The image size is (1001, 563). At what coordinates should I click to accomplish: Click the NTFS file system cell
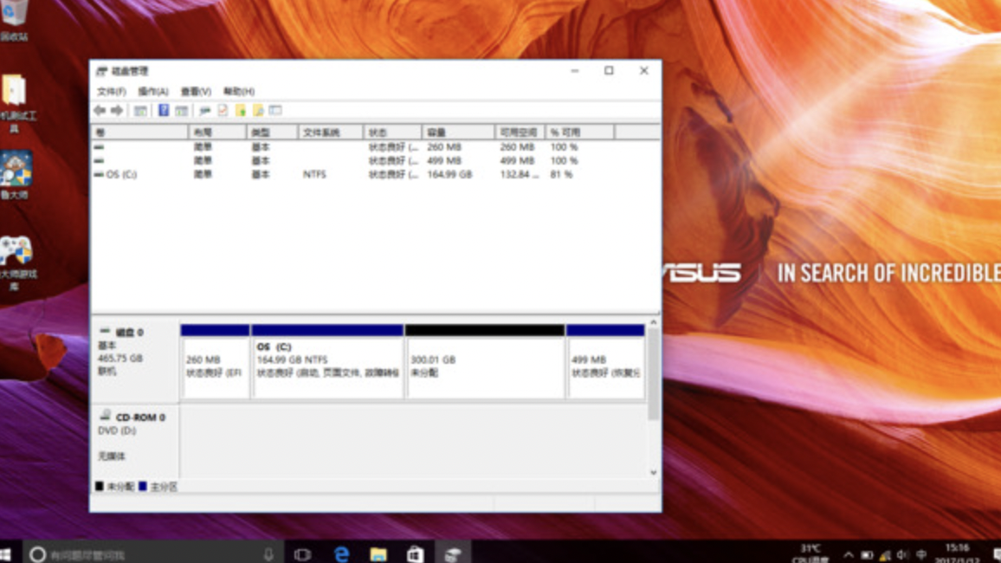tap(314, 174)
